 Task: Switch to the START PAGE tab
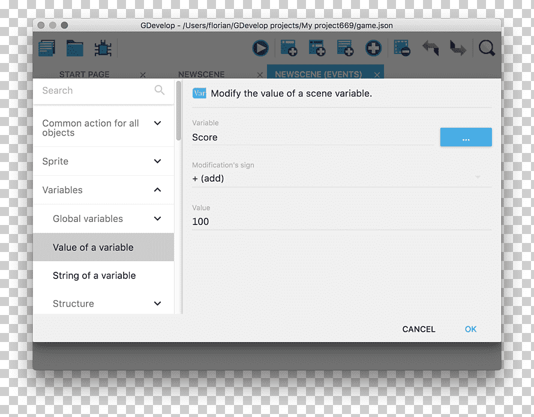(x=85, y=74)
